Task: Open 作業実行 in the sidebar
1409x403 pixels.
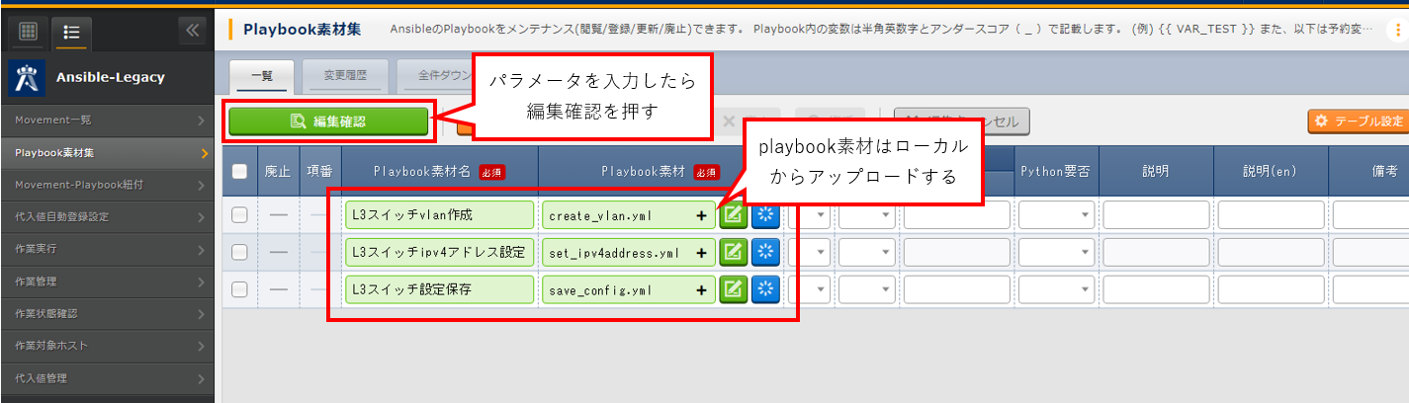Action: (x=107, y=249)
